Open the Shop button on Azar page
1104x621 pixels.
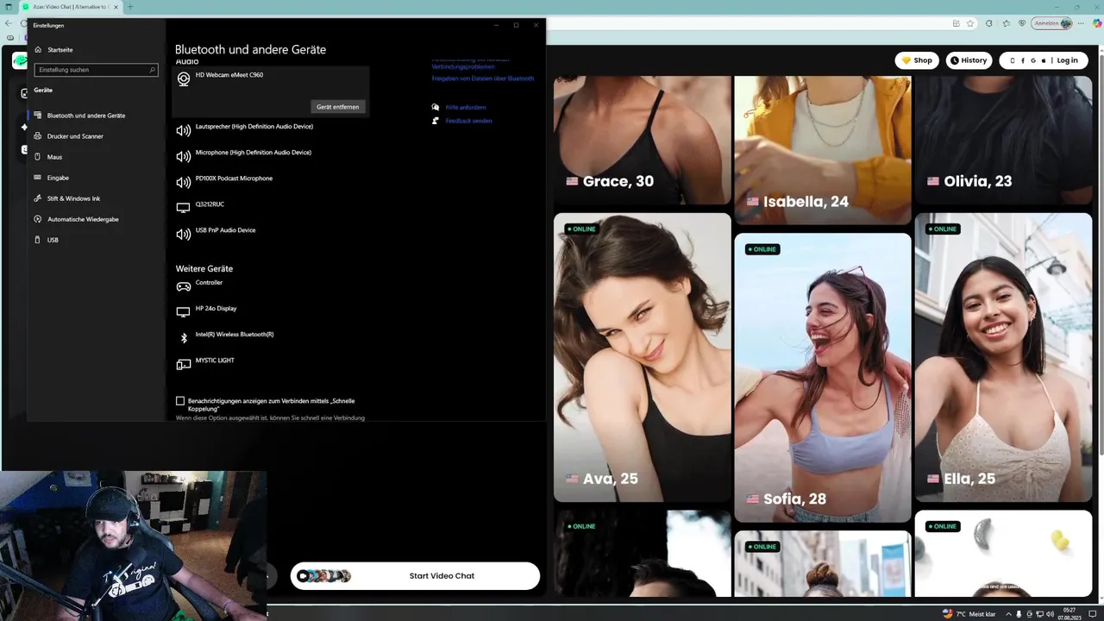[917, 60]
